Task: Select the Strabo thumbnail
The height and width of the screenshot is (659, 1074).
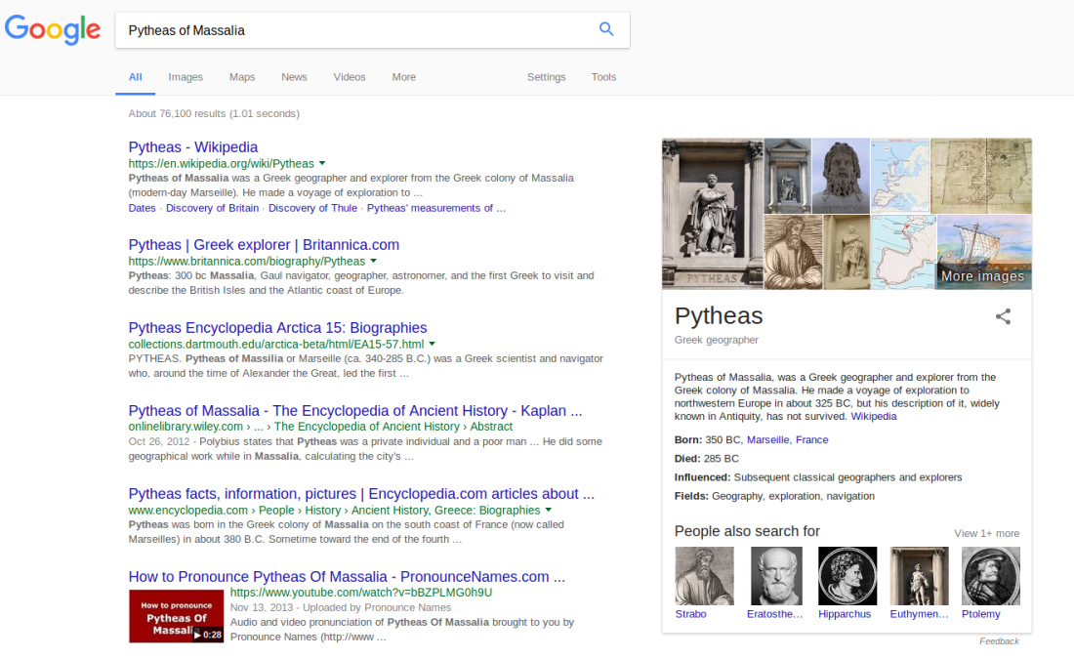Action: 703,575
